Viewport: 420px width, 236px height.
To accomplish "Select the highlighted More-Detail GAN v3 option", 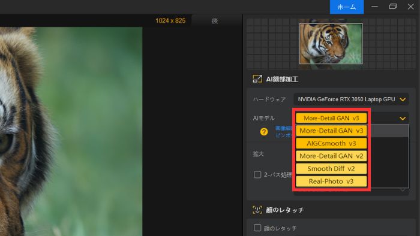I will click(331, 131).
